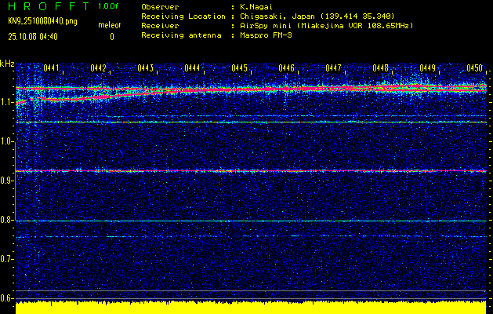Jump to the 0443 time marker
The image size is (493, 314).
click(146, 68)
